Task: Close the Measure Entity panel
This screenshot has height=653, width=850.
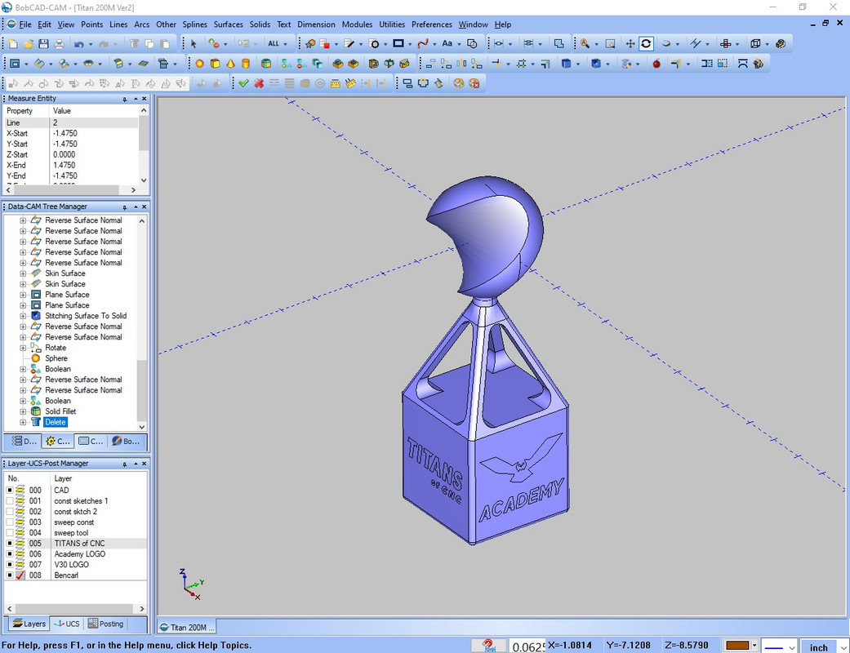Action: pos(145,99)
